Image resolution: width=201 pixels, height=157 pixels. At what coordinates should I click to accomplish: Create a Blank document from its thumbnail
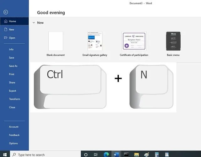point(56,41)
